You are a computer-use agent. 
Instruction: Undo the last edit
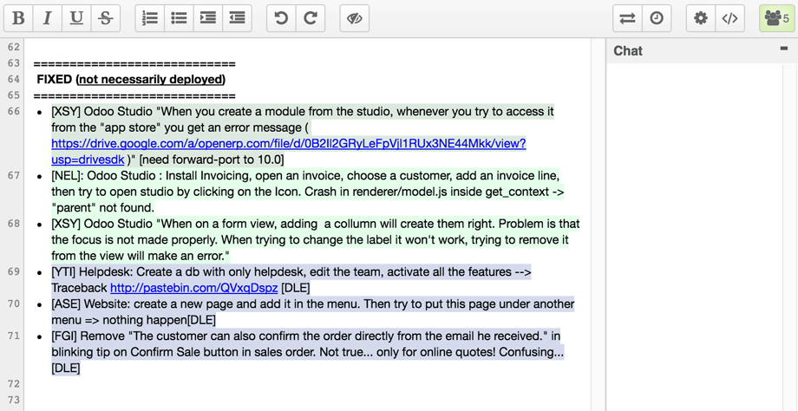281,18
